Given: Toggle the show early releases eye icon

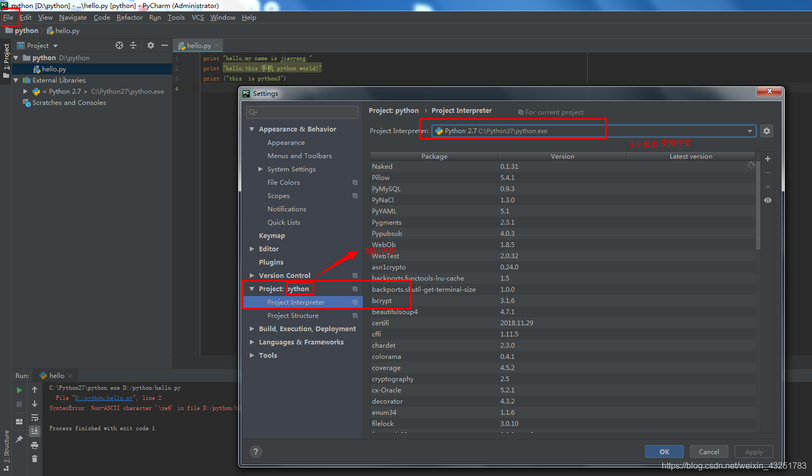Looking at the screenshot, I should [x=768, y=200].
